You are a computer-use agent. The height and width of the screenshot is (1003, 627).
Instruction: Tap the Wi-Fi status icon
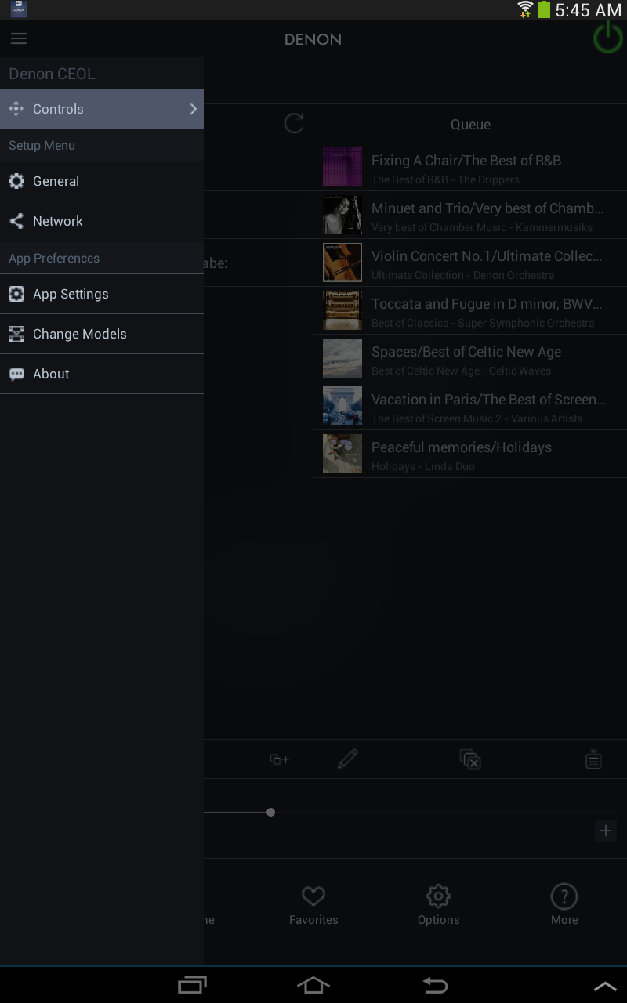[525, 9]
